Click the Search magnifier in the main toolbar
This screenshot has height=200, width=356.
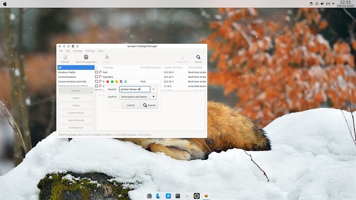(x=198, y=57)
